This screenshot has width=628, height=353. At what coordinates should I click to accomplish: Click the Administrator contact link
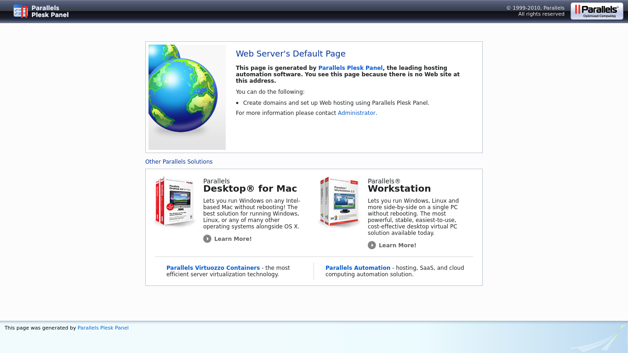tap(357, 113)
